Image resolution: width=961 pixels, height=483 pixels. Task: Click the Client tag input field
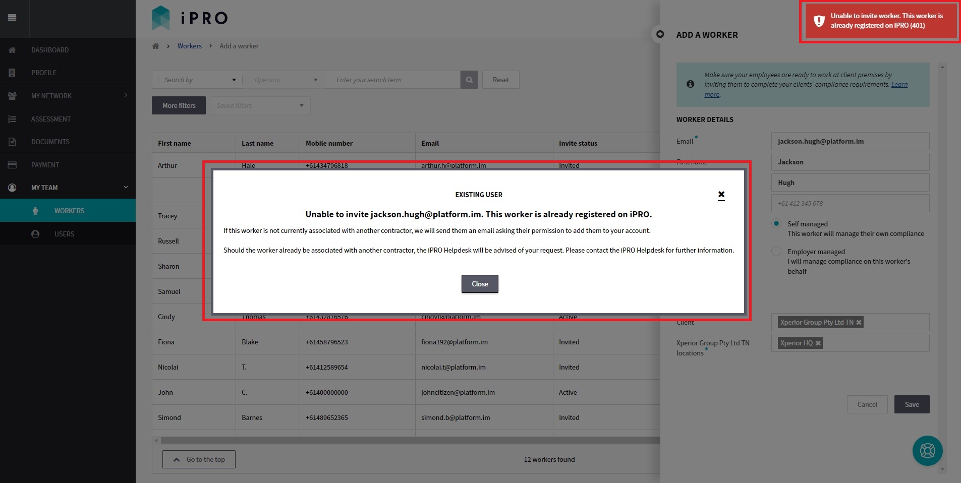pyautogui.click(x=850, y=322)
